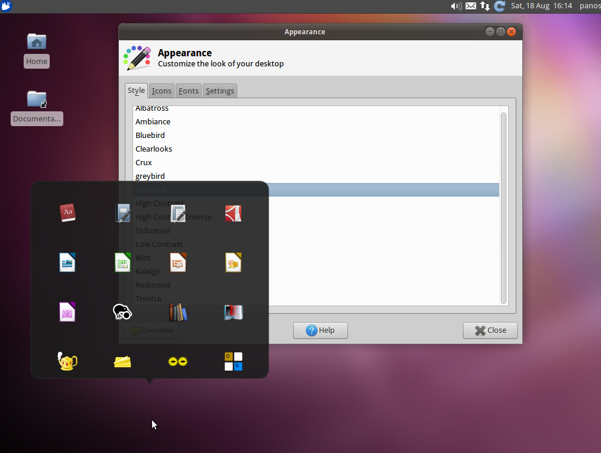
Task: Launch the black kiwi bird application
Action: coord(122,312)
